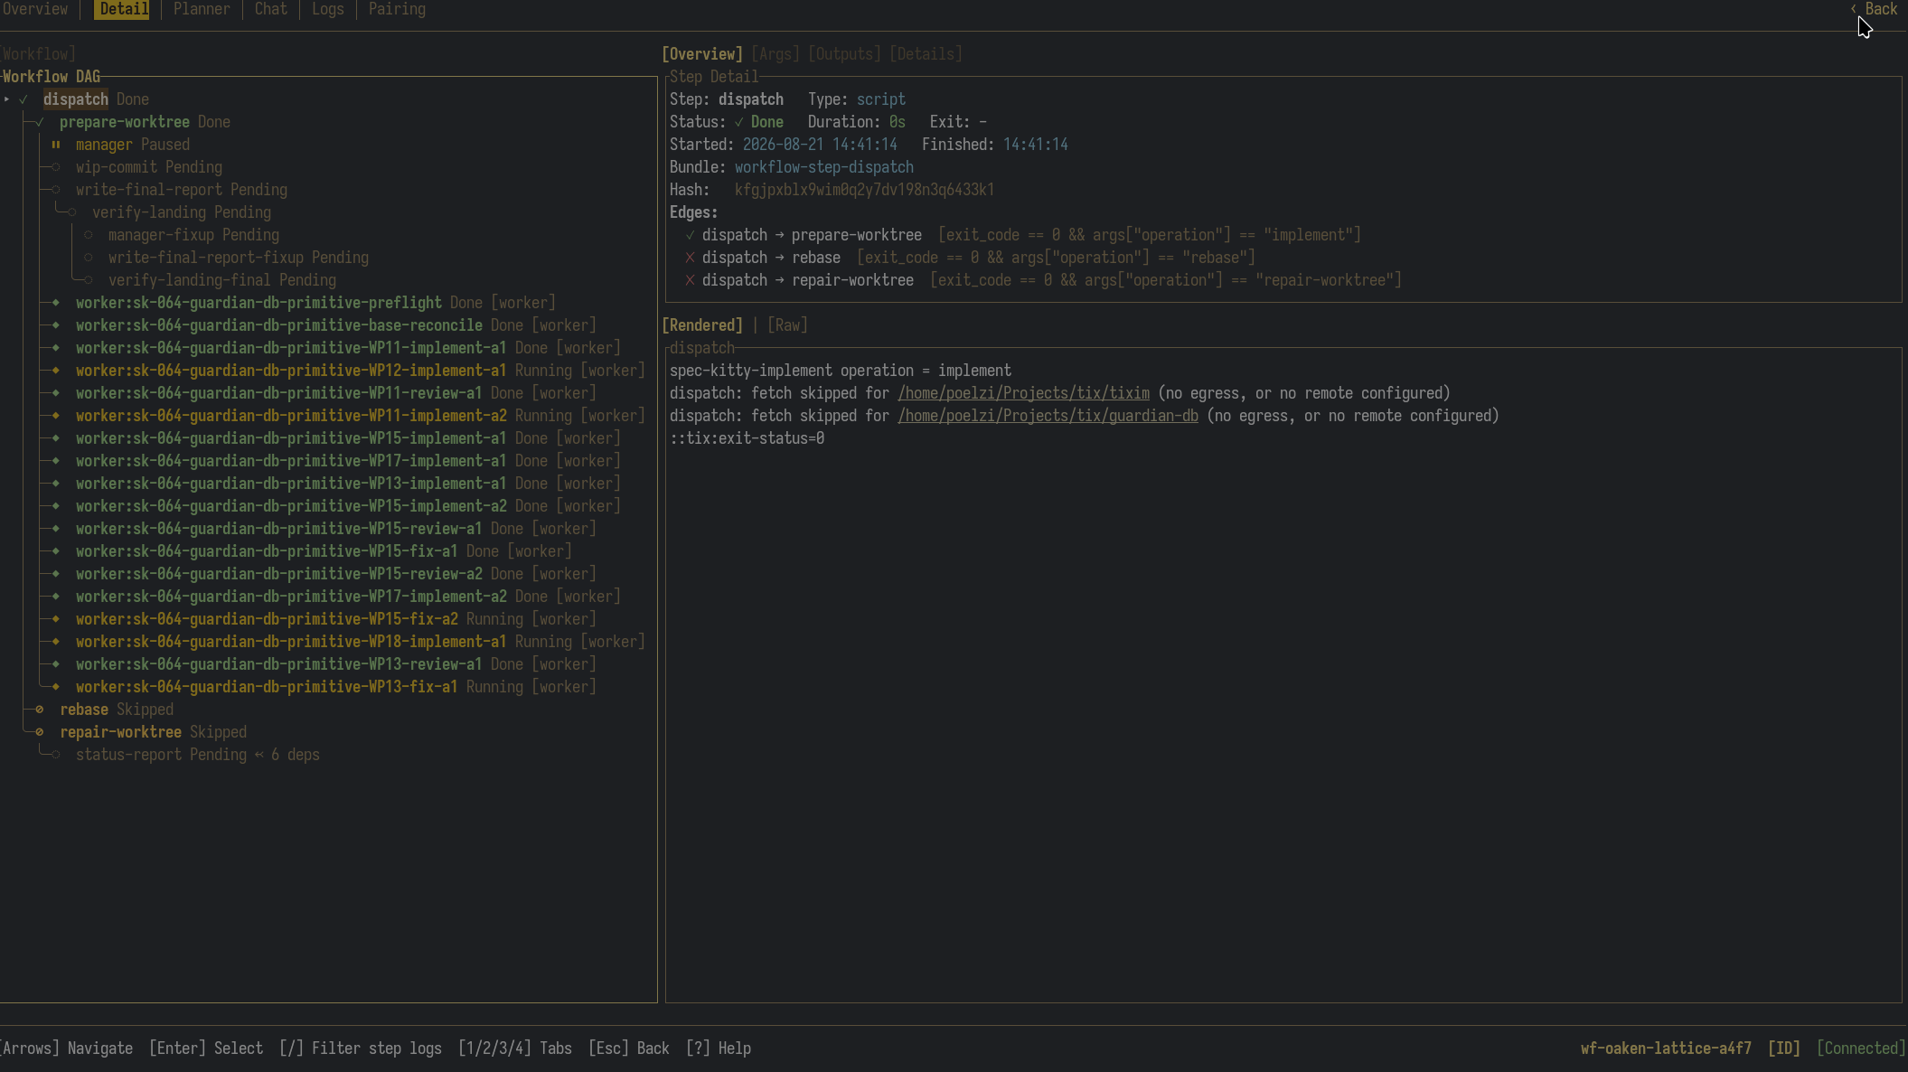Select the active Detail tab
Screen dimensions: 1908x1072
pos(124,9)
